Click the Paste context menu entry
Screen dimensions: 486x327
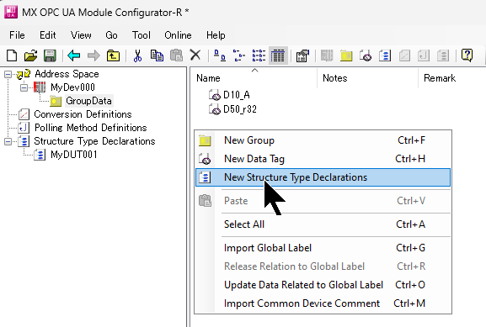coord(323,201)
